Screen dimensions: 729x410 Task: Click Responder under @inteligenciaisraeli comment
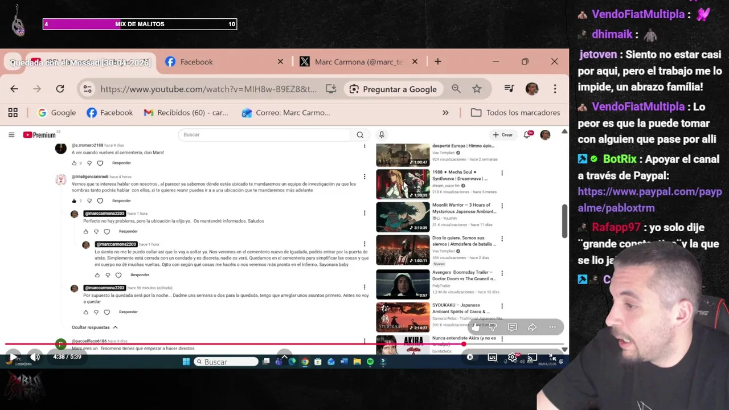(x=121, y=201)
